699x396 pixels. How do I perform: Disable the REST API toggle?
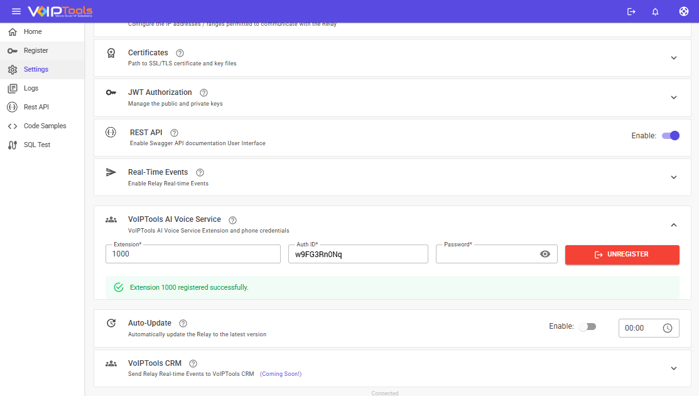point(671,135)
